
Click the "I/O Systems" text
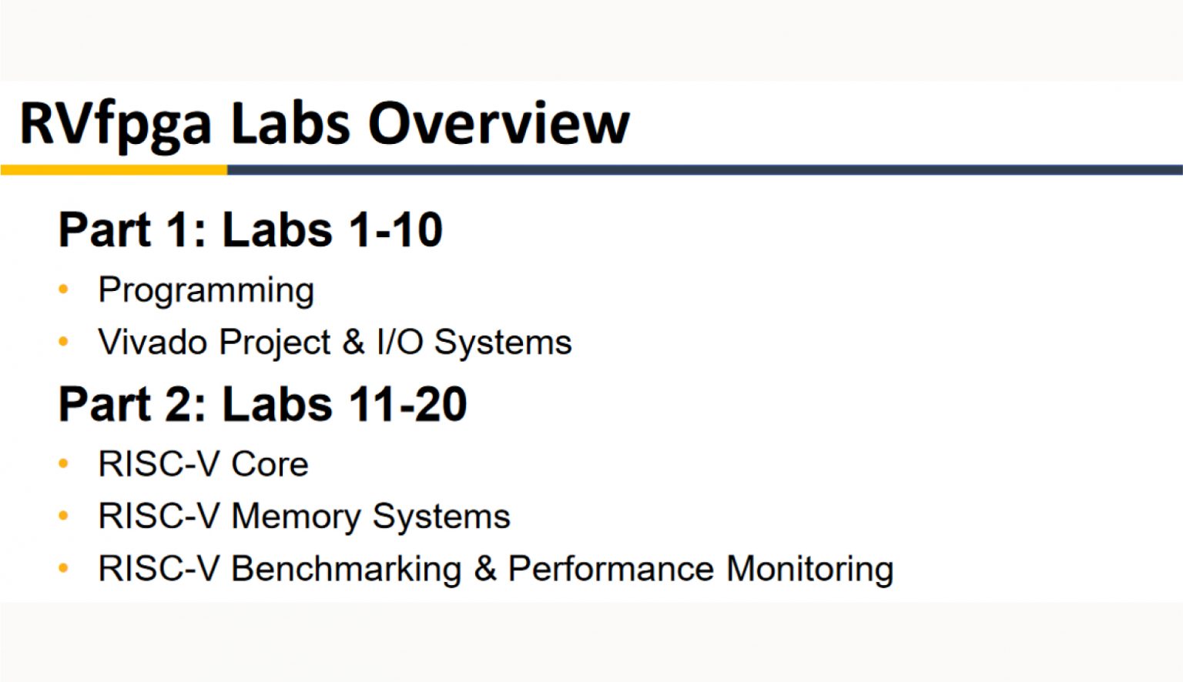(x=474, y=343)
